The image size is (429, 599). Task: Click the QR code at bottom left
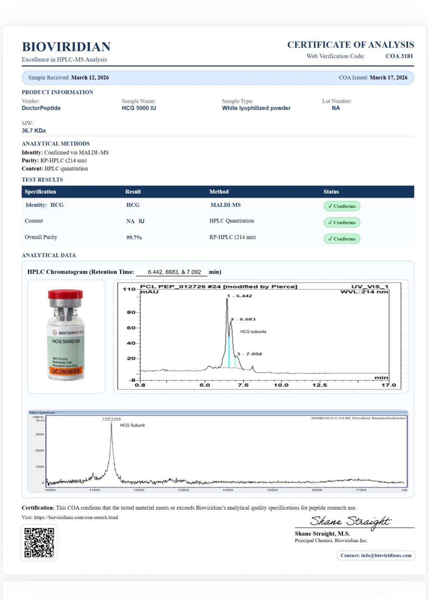point(39,542)
